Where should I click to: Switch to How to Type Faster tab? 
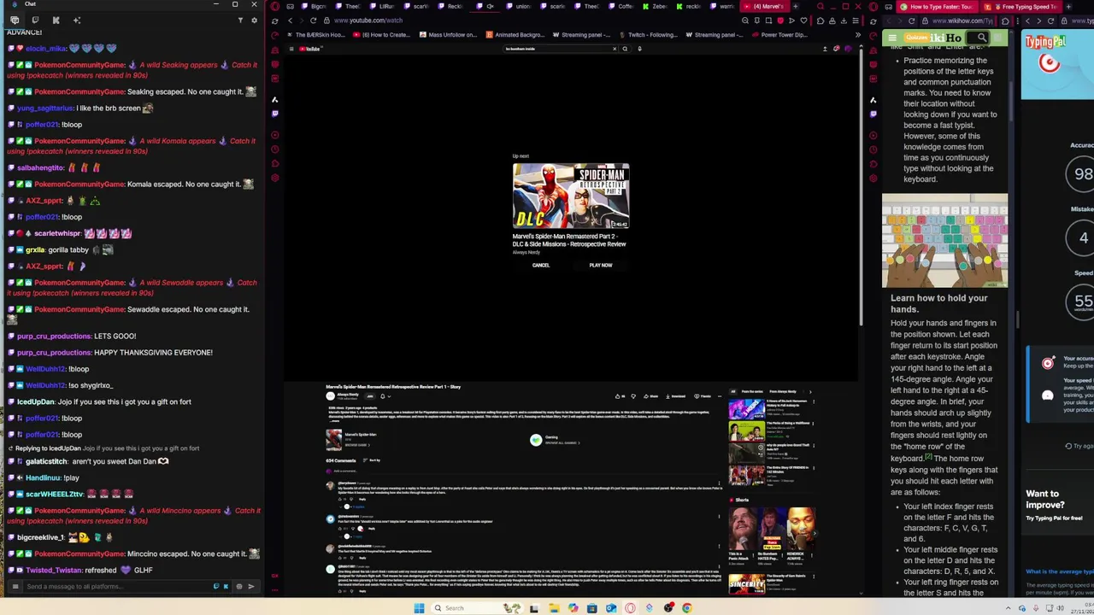(x=936, y=7)
